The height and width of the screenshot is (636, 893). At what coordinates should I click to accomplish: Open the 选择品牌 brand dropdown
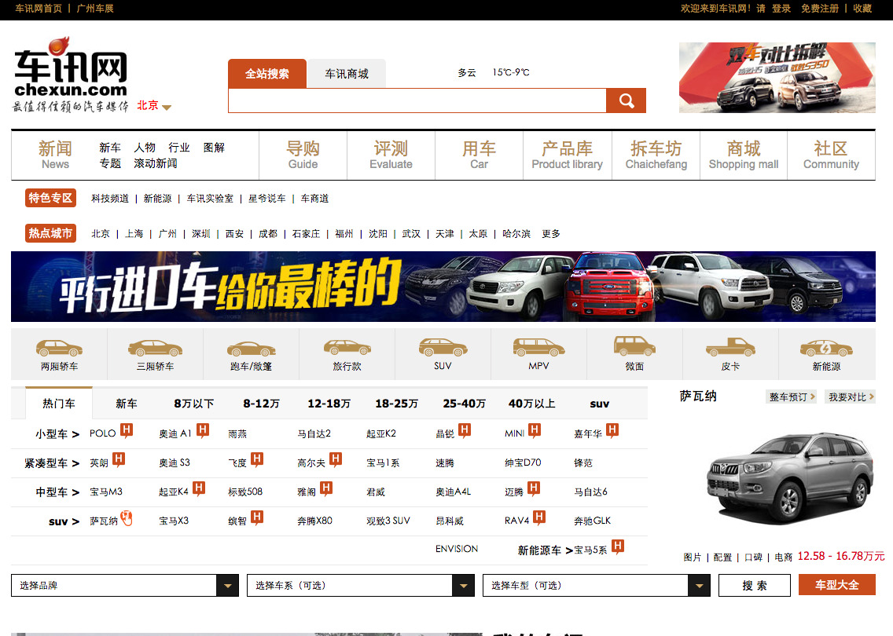coord(227,586)
